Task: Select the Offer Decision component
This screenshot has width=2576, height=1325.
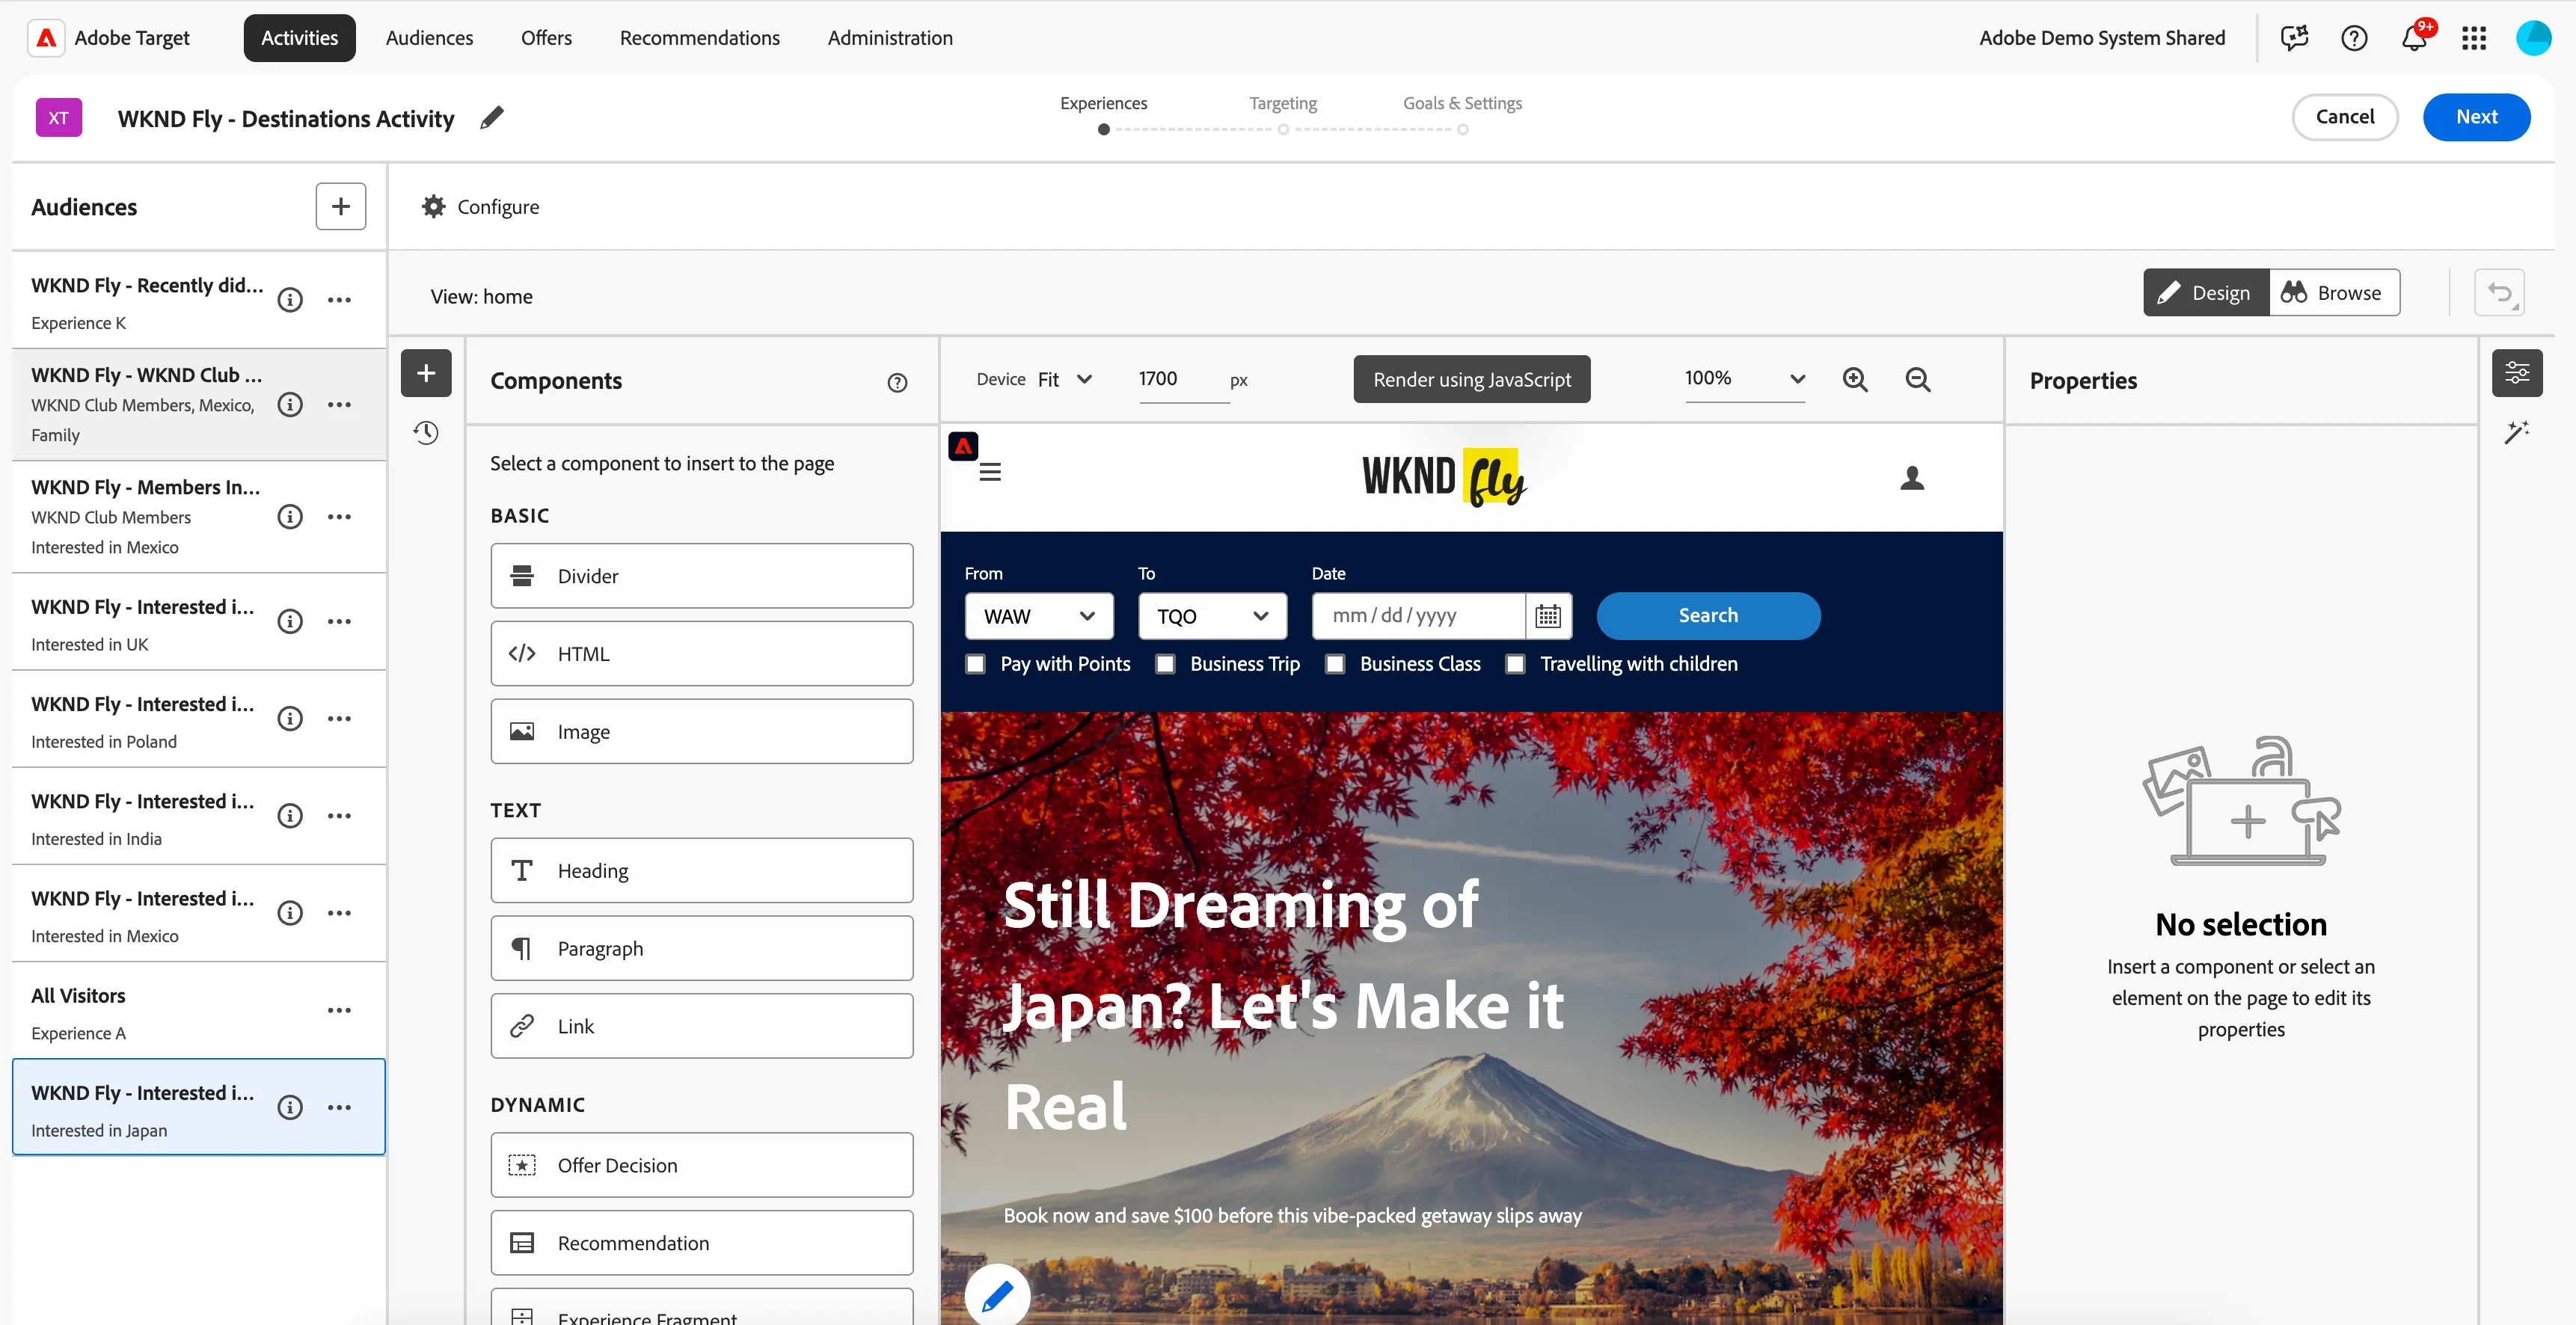Action: tap(701, 1165)
